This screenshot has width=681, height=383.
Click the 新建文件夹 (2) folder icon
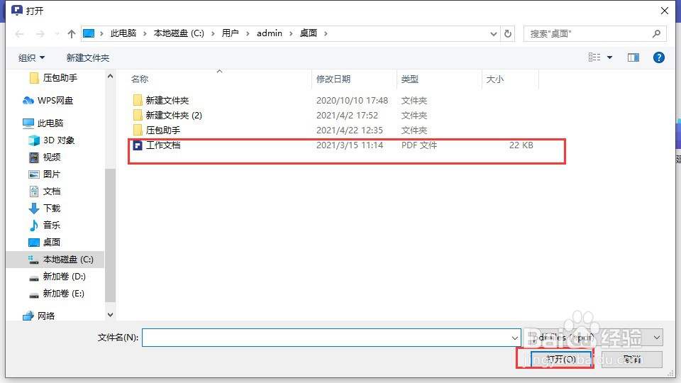tap(138, 115)
